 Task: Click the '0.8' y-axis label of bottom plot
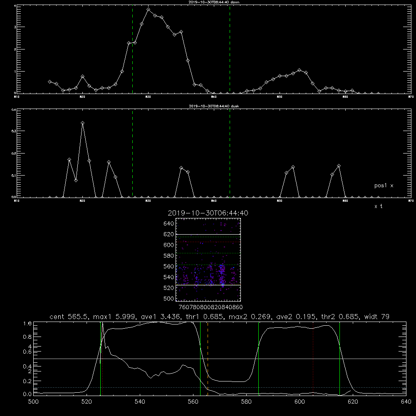click(x=27, y=337)
